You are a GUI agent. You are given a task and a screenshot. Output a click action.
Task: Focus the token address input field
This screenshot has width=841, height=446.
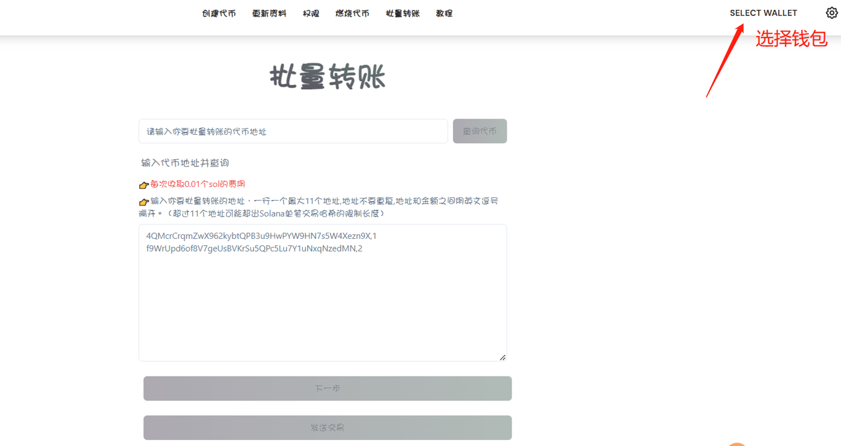(x=293, y=131)
